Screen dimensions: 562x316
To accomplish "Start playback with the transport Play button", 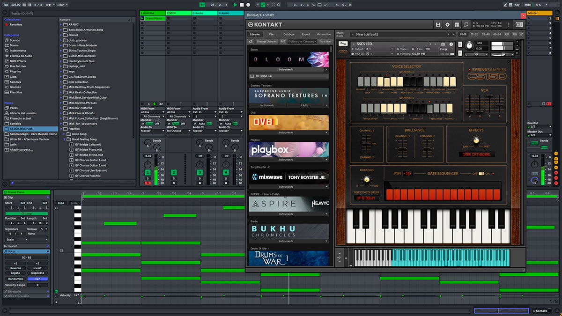I will point(236,4).
